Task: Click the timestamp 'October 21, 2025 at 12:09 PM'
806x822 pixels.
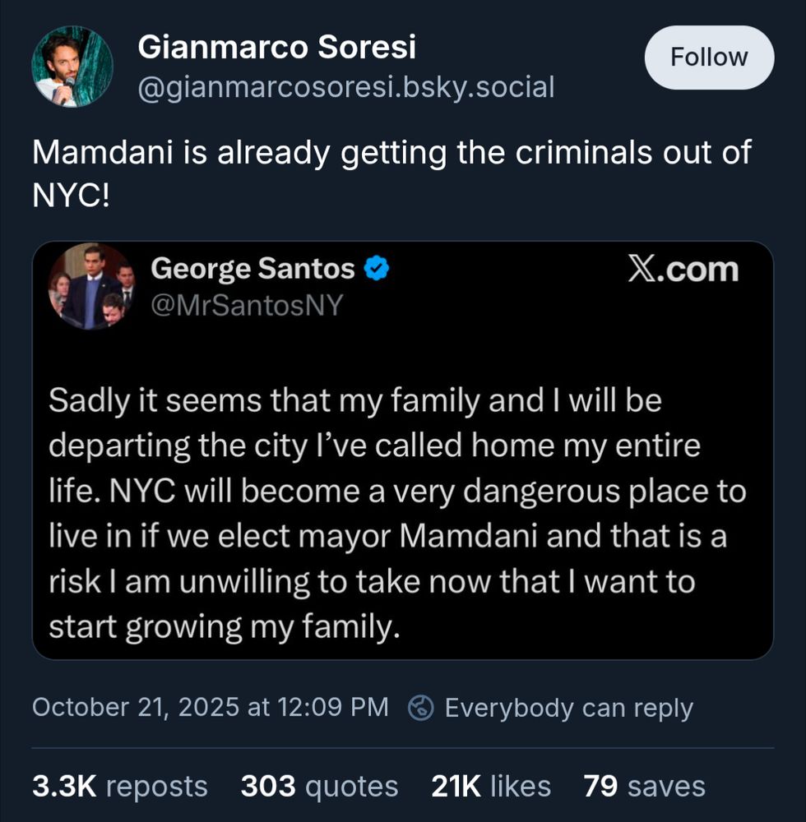Action: (211, 707)
